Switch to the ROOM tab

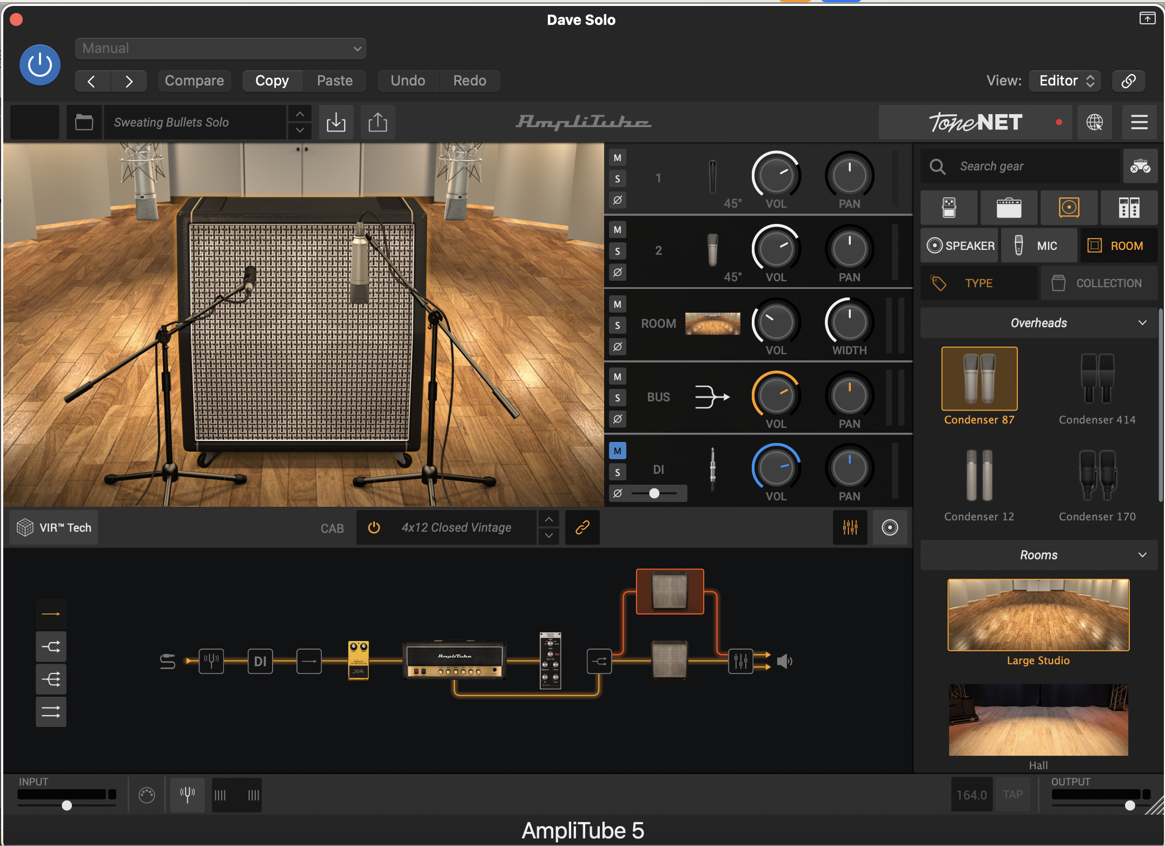[x=1118, y=246]
